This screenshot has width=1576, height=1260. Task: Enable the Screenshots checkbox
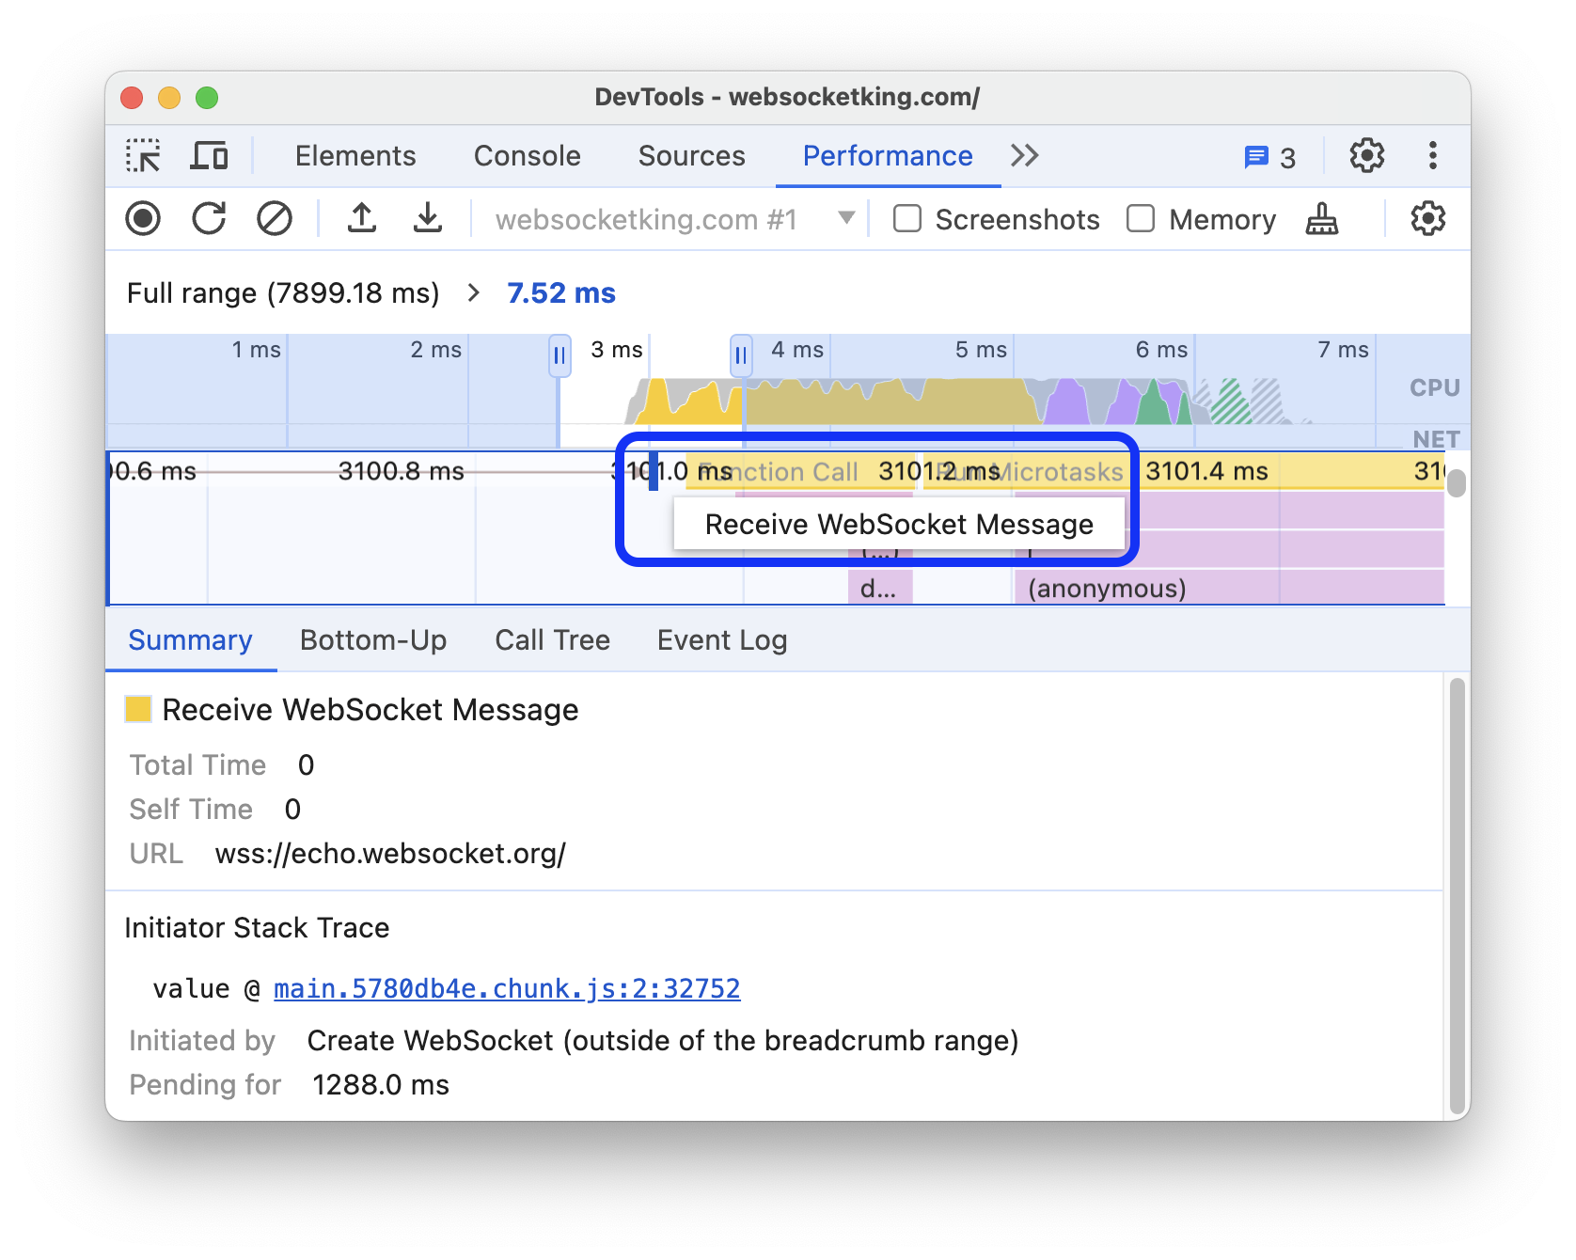906,218
